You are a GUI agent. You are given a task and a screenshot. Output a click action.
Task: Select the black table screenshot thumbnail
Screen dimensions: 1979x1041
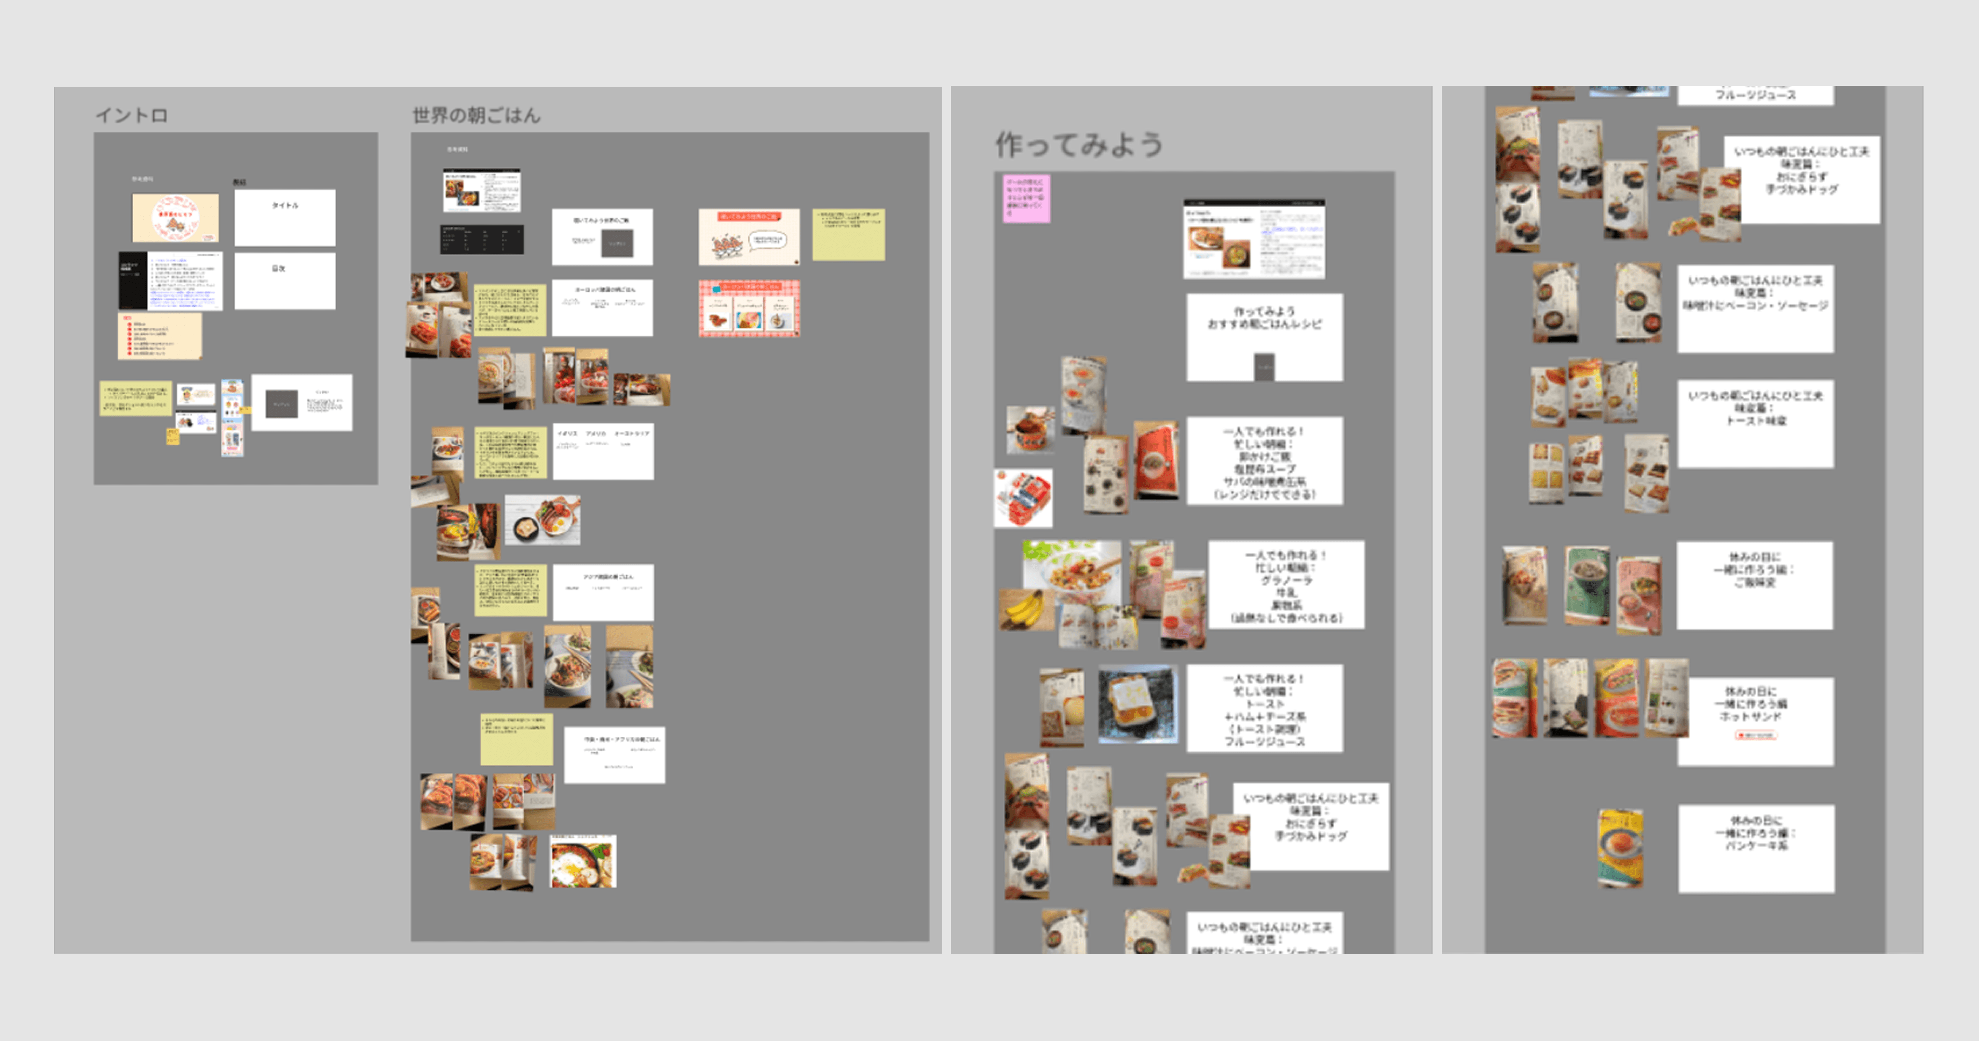point(482,239)
